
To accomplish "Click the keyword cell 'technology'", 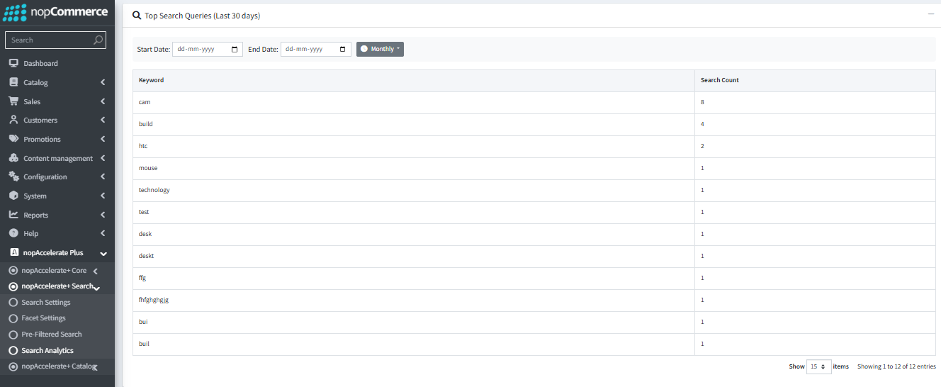I will click(x=413, y=190).
